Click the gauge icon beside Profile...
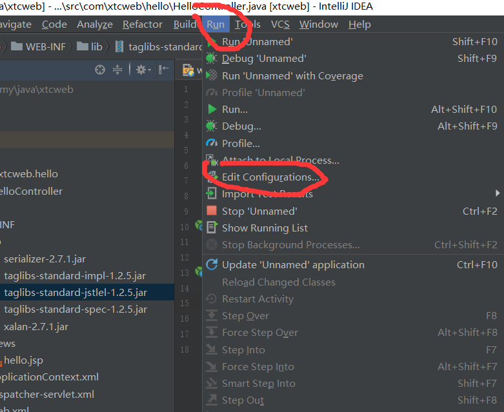Image resolution: width=504 pixels, height=412 pixels. (x=212, y=143)
